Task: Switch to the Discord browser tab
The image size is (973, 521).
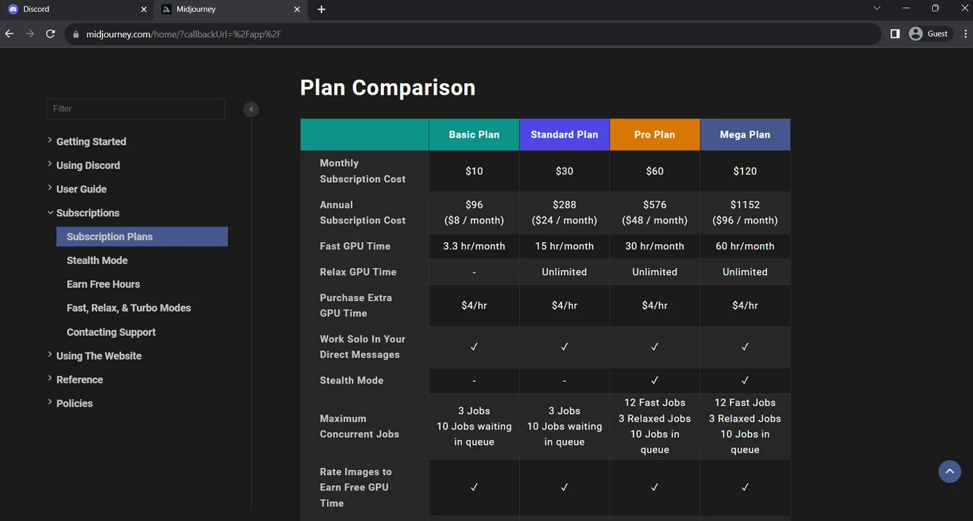Action: point(70,10)
